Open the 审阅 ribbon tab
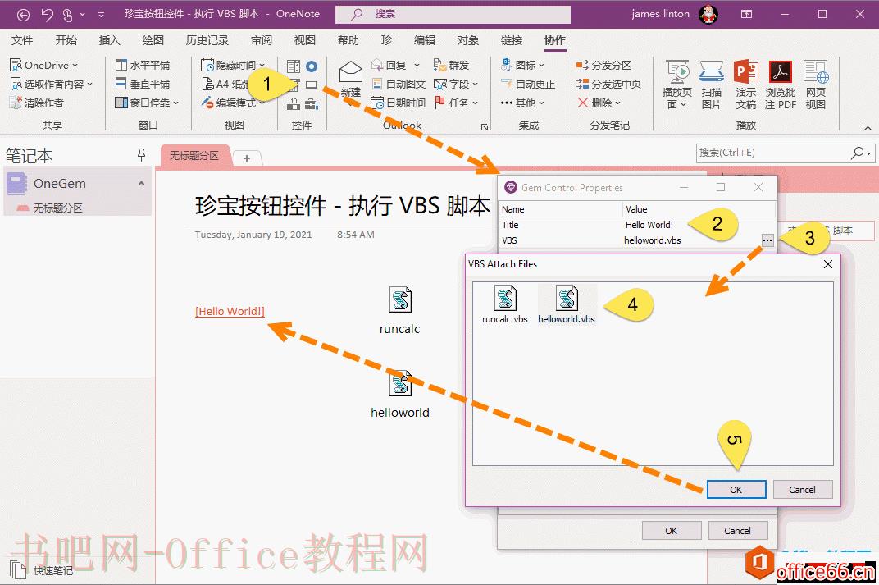879x585 pixels. (x=262, y=40)
